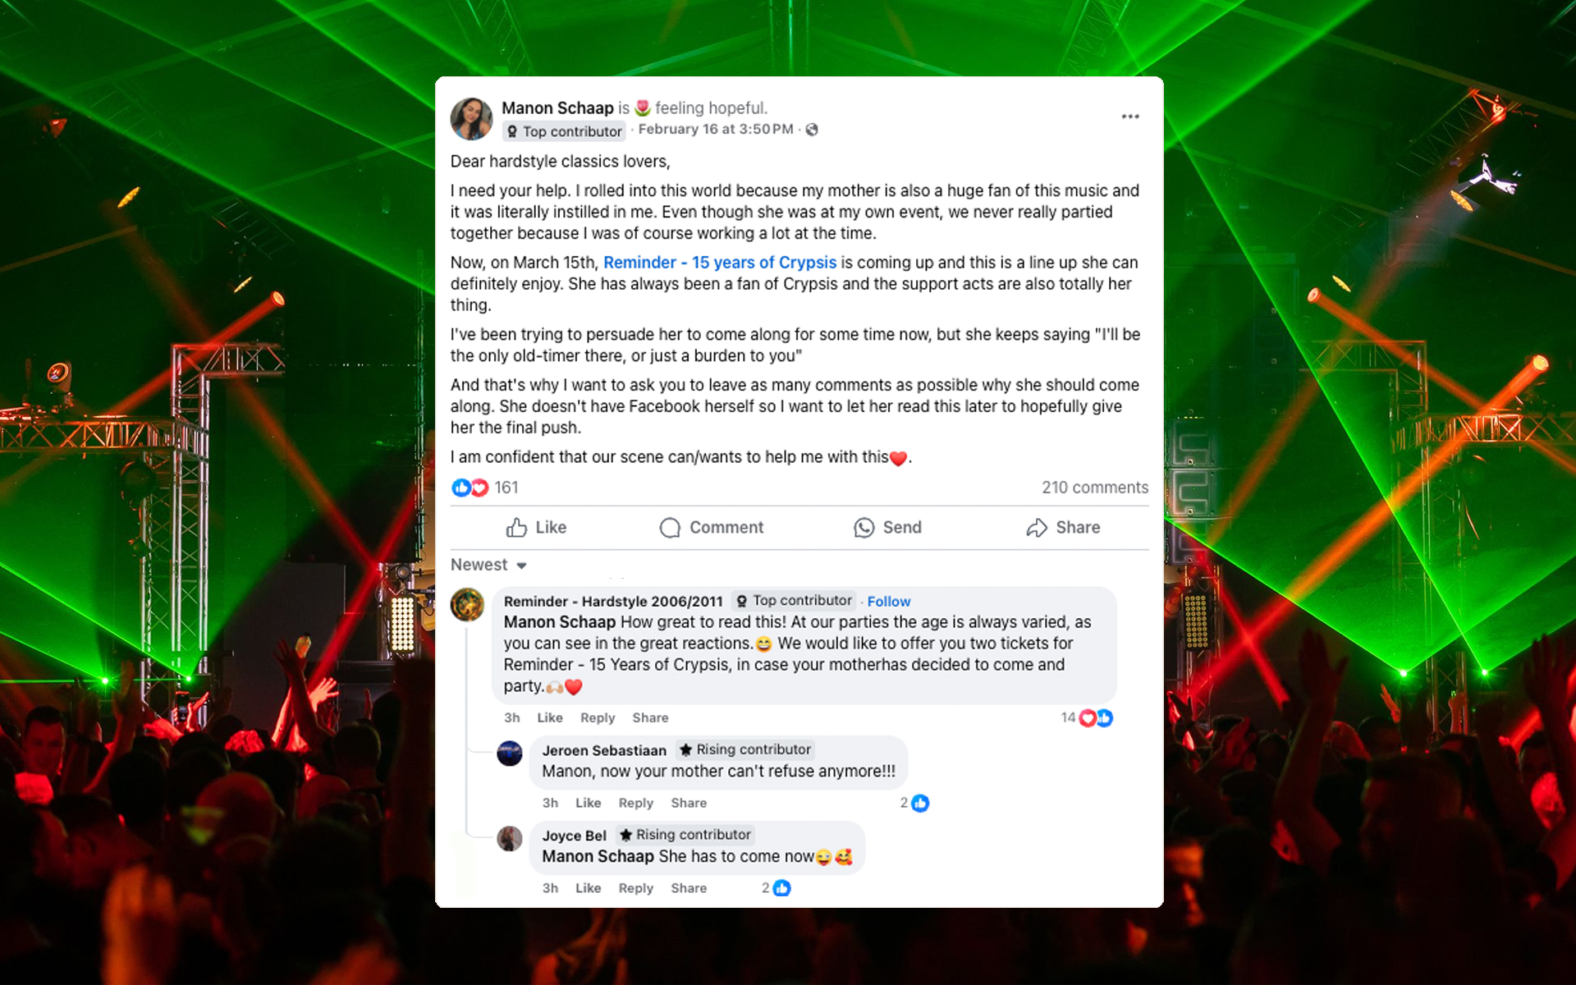Click the public globe audience icon
The height and width of the screenshot is (985, 1576).
[812, 130]
